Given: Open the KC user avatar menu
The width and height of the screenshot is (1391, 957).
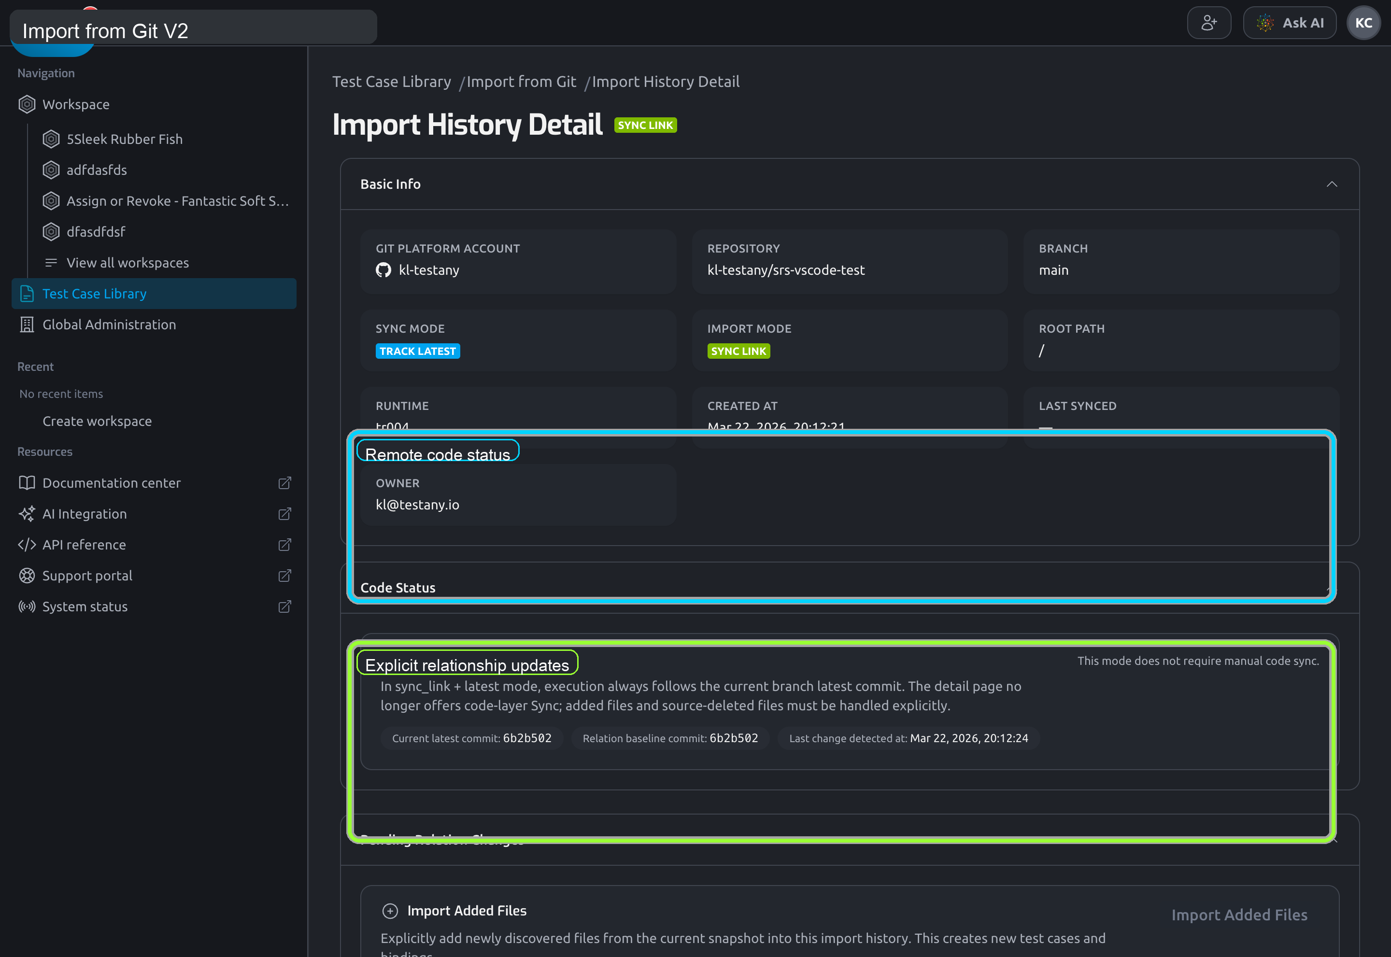Looking at the screenshot, I should tap(1363, 23).
